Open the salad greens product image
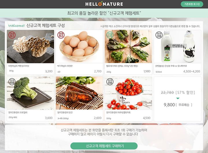Viewport: 208px width, 153px height. tap(128, 47)
